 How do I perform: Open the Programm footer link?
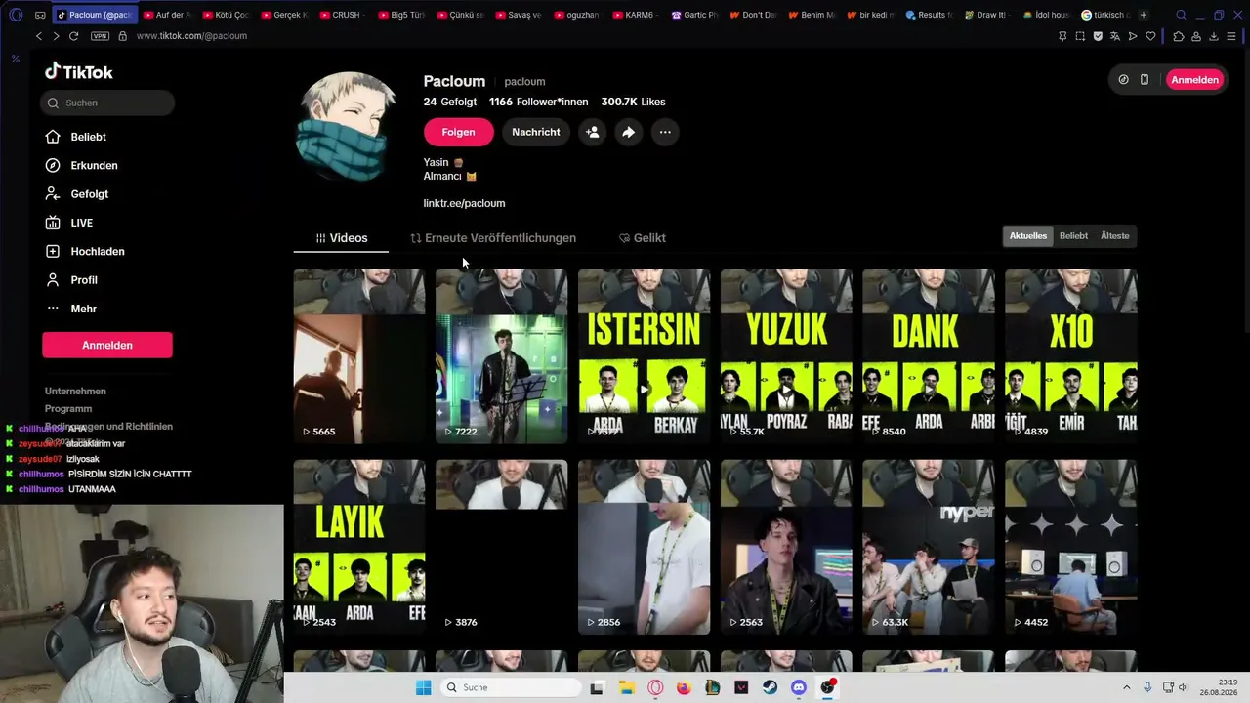click(x=68, y=409)
